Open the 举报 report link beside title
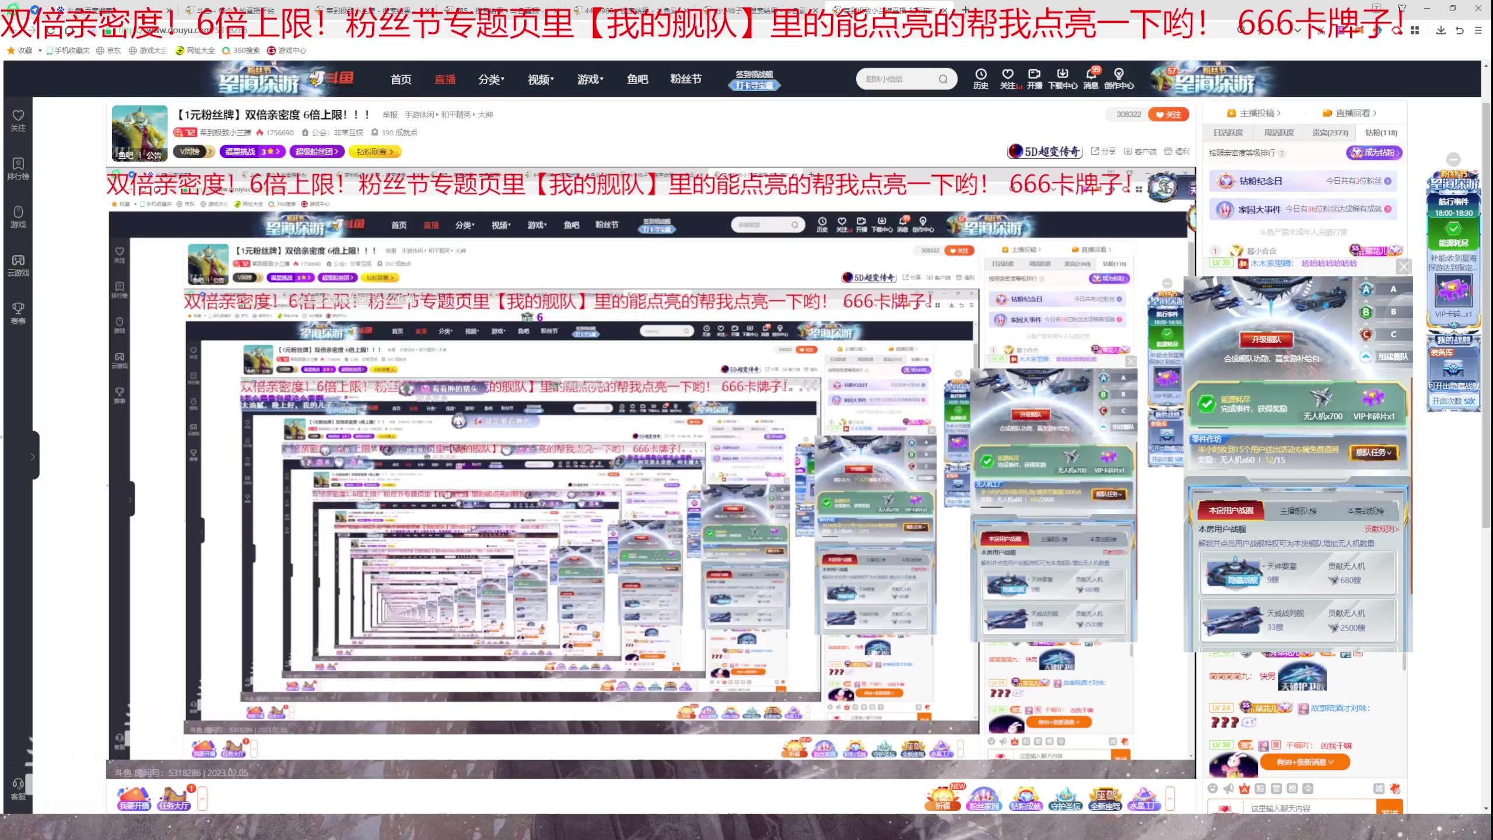The height and width of the screenshot is (840, 1493). click(x=390, y=115)
